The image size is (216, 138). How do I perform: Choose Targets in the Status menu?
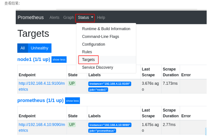click(106, 60)
